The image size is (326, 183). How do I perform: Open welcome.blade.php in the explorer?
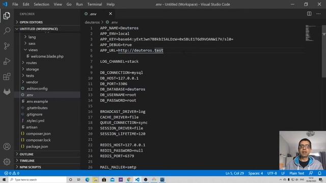tap(47, 56)
